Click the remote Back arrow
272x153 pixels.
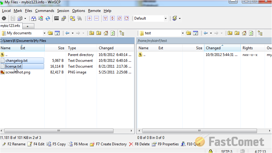point(206,33)
